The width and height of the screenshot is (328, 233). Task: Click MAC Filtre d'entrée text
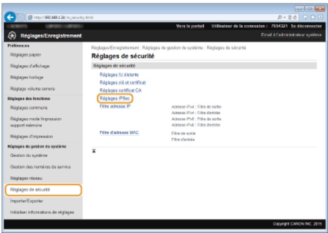[183, 139]
